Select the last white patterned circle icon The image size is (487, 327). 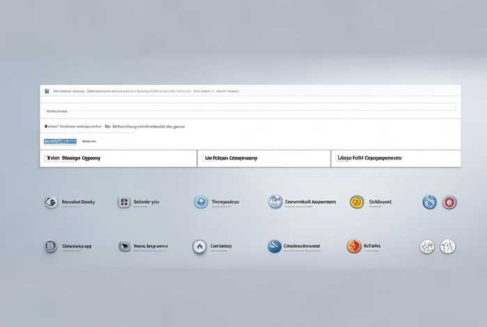[x=448, y=246]
